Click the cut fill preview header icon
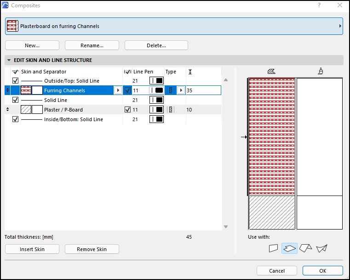Screen dimensions: 350x280 [271, 71]
